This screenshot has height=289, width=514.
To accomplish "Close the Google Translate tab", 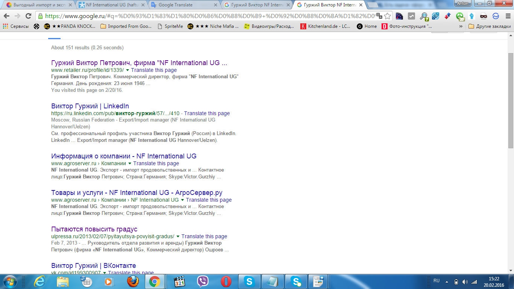I will pos(216,5).
